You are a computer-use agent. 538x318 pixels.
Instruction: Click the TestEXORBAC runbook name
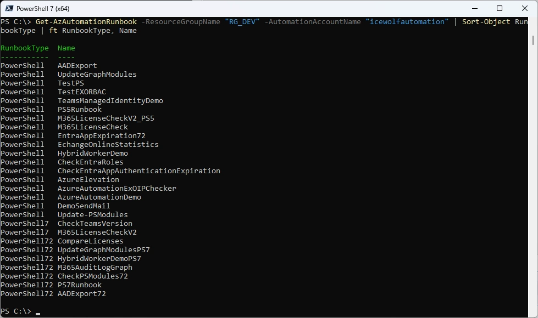click(x=82, y=92)
